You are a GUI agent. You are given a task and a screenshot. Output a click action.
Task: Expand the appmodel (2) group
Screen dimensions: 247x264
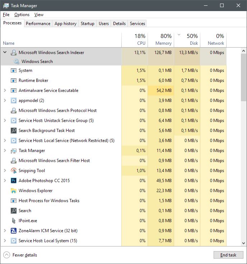pyautogui.click(x=5, y=101)
